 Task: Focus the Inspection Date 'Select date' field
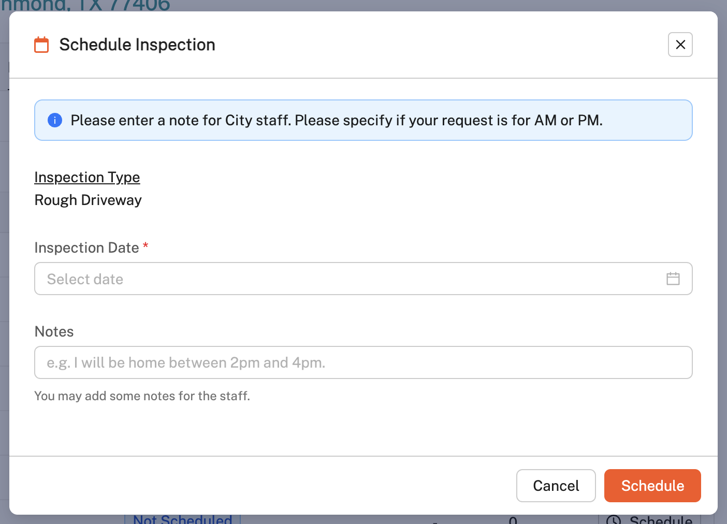click(342, 279)
